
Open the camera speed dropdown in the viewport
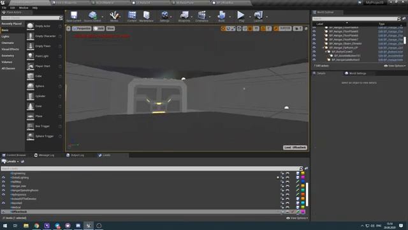[x=298, y=28]
